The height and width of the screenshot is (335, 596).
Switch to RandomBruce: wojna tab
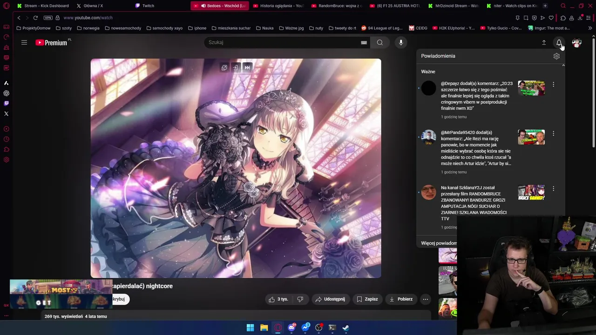click(x=337, y=6)
